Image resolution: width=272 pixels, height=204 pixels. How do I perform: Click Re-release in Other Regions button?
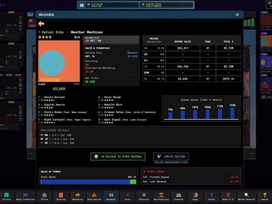pyautogui.click(x=118, y=157)
